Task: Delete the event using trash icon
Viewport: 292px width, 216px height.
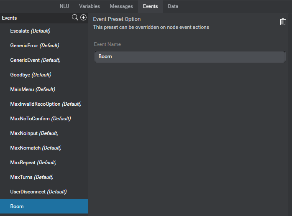Action: pos(283,22)
